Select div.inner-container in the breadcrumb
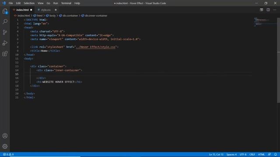Image resolution: width=280 pixels, height=157 pixels. pos(96,16)
